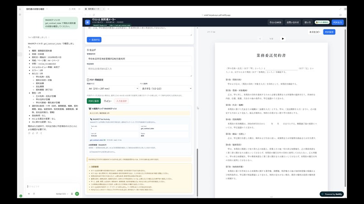Click the 契約書の状態を確認 chat title

[x=35, y=9]
